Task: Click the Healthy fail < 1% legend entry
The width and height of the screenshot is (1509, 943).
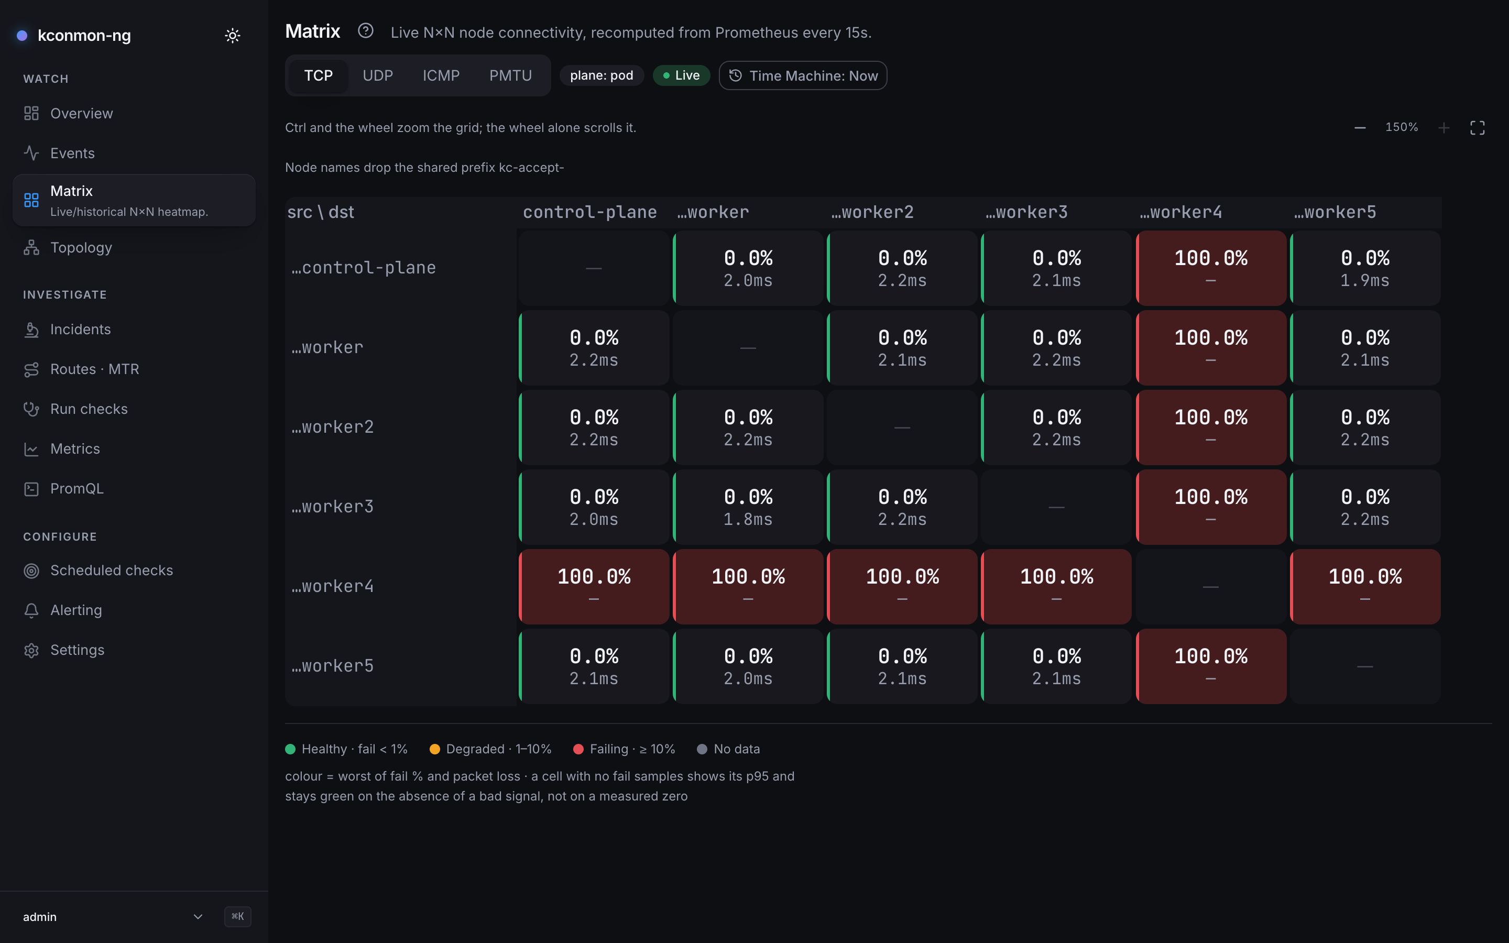Action: (x=346, y=749)
